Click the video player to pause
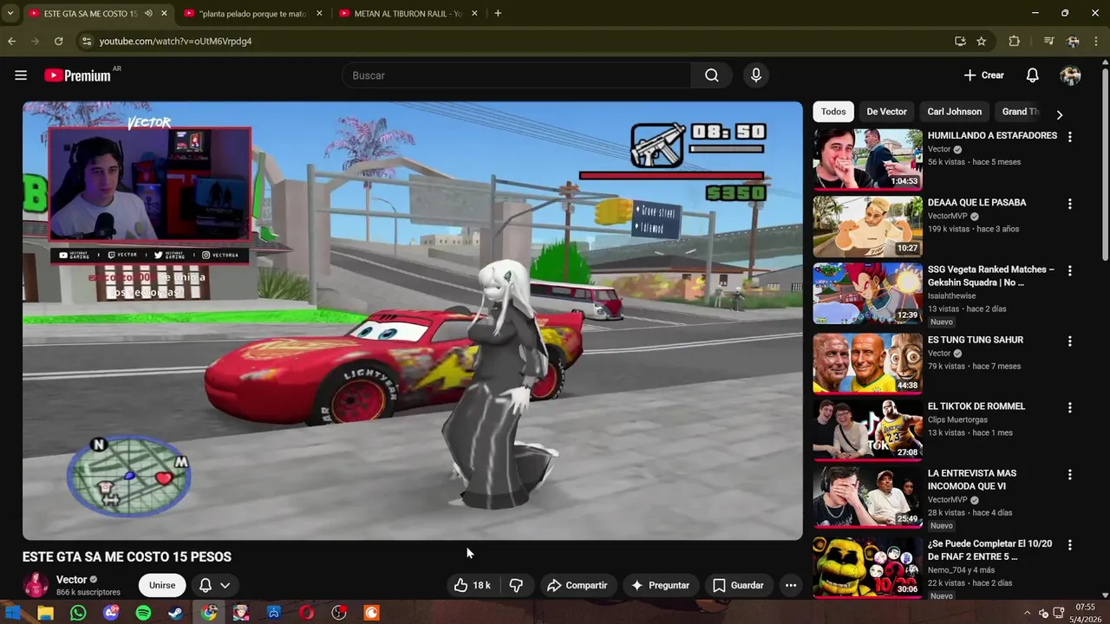Screen dimensions: 1110x624 pyautogui.click(x=413, y=321)
